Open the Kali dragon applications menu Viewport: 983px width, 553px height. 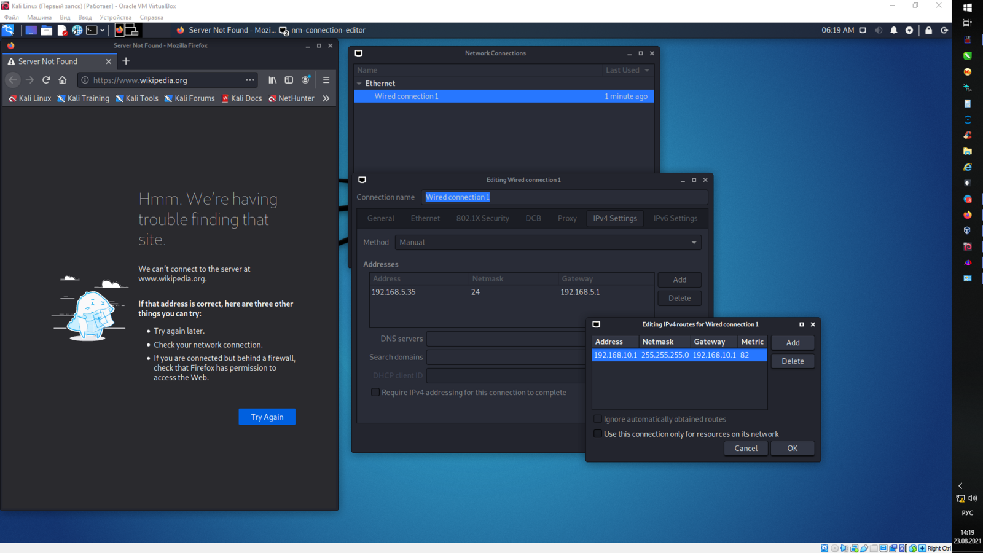(8, 30)
